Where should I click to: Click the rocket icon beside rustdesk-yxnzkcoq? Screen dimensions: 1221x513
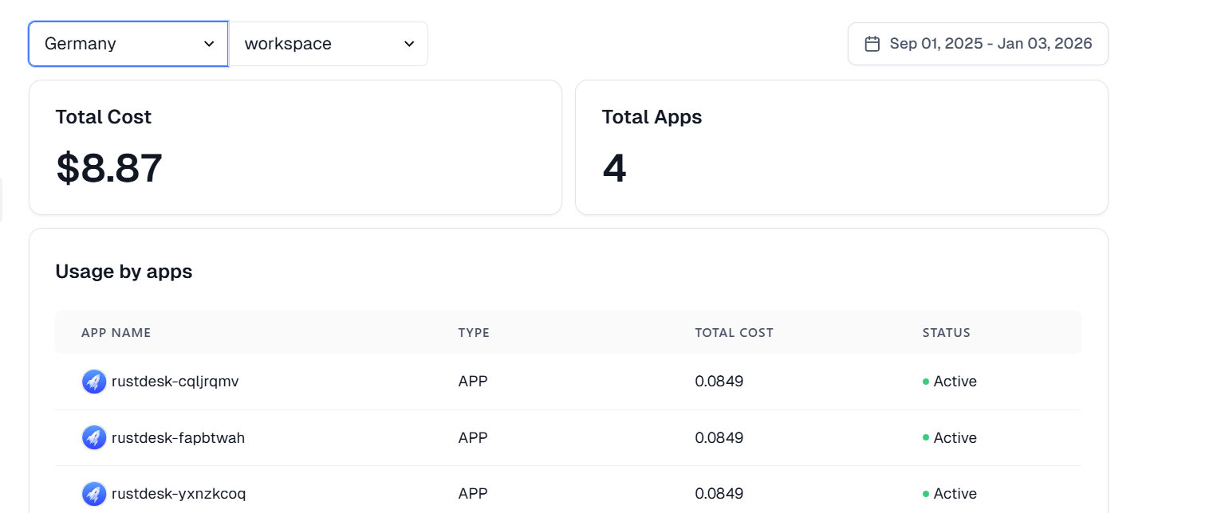tap(94, 494)
